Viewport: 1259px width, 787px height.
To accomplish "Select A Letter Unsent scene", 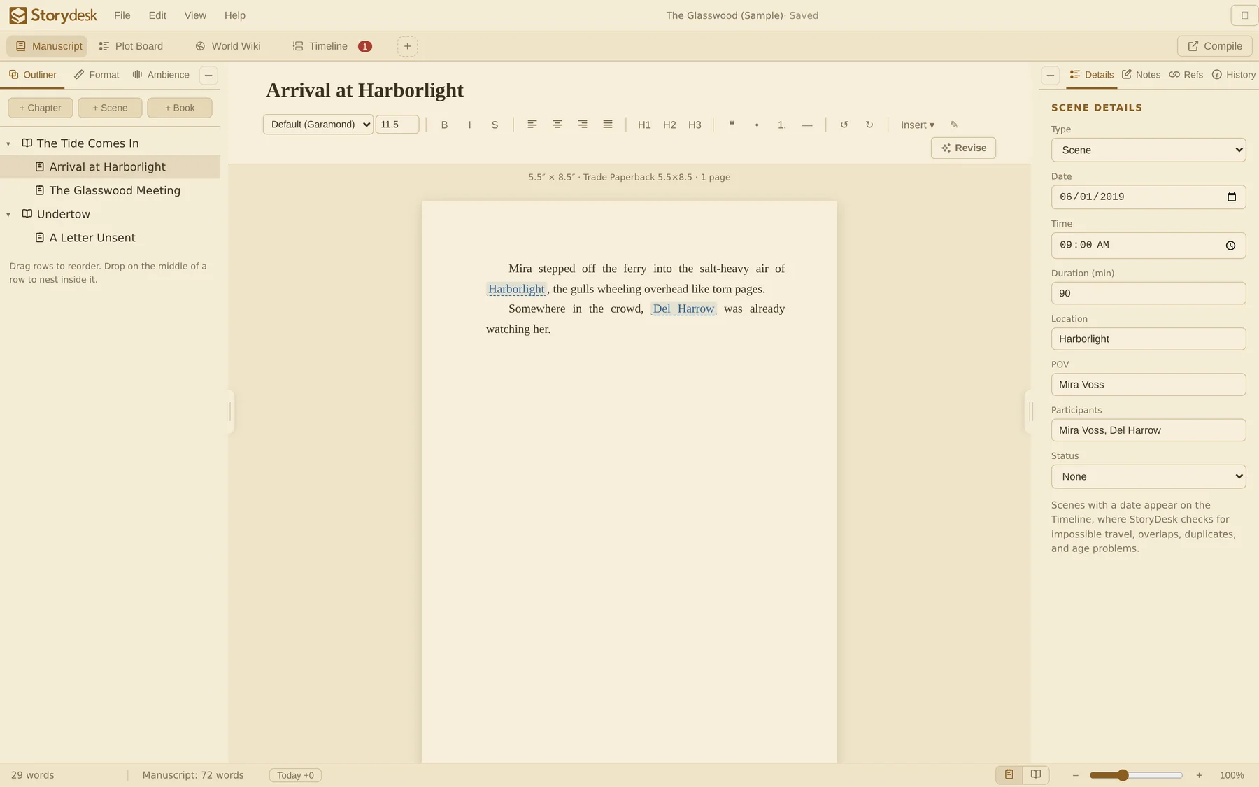I will [x=110, y=238].
